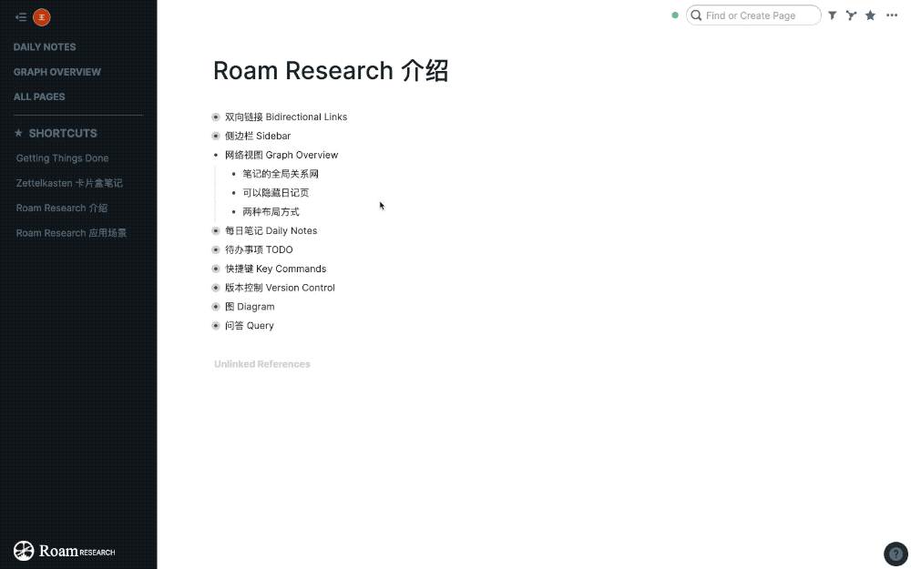Click the bullet of 问答 Query
The image size is (911, 569).
[216, 326]
